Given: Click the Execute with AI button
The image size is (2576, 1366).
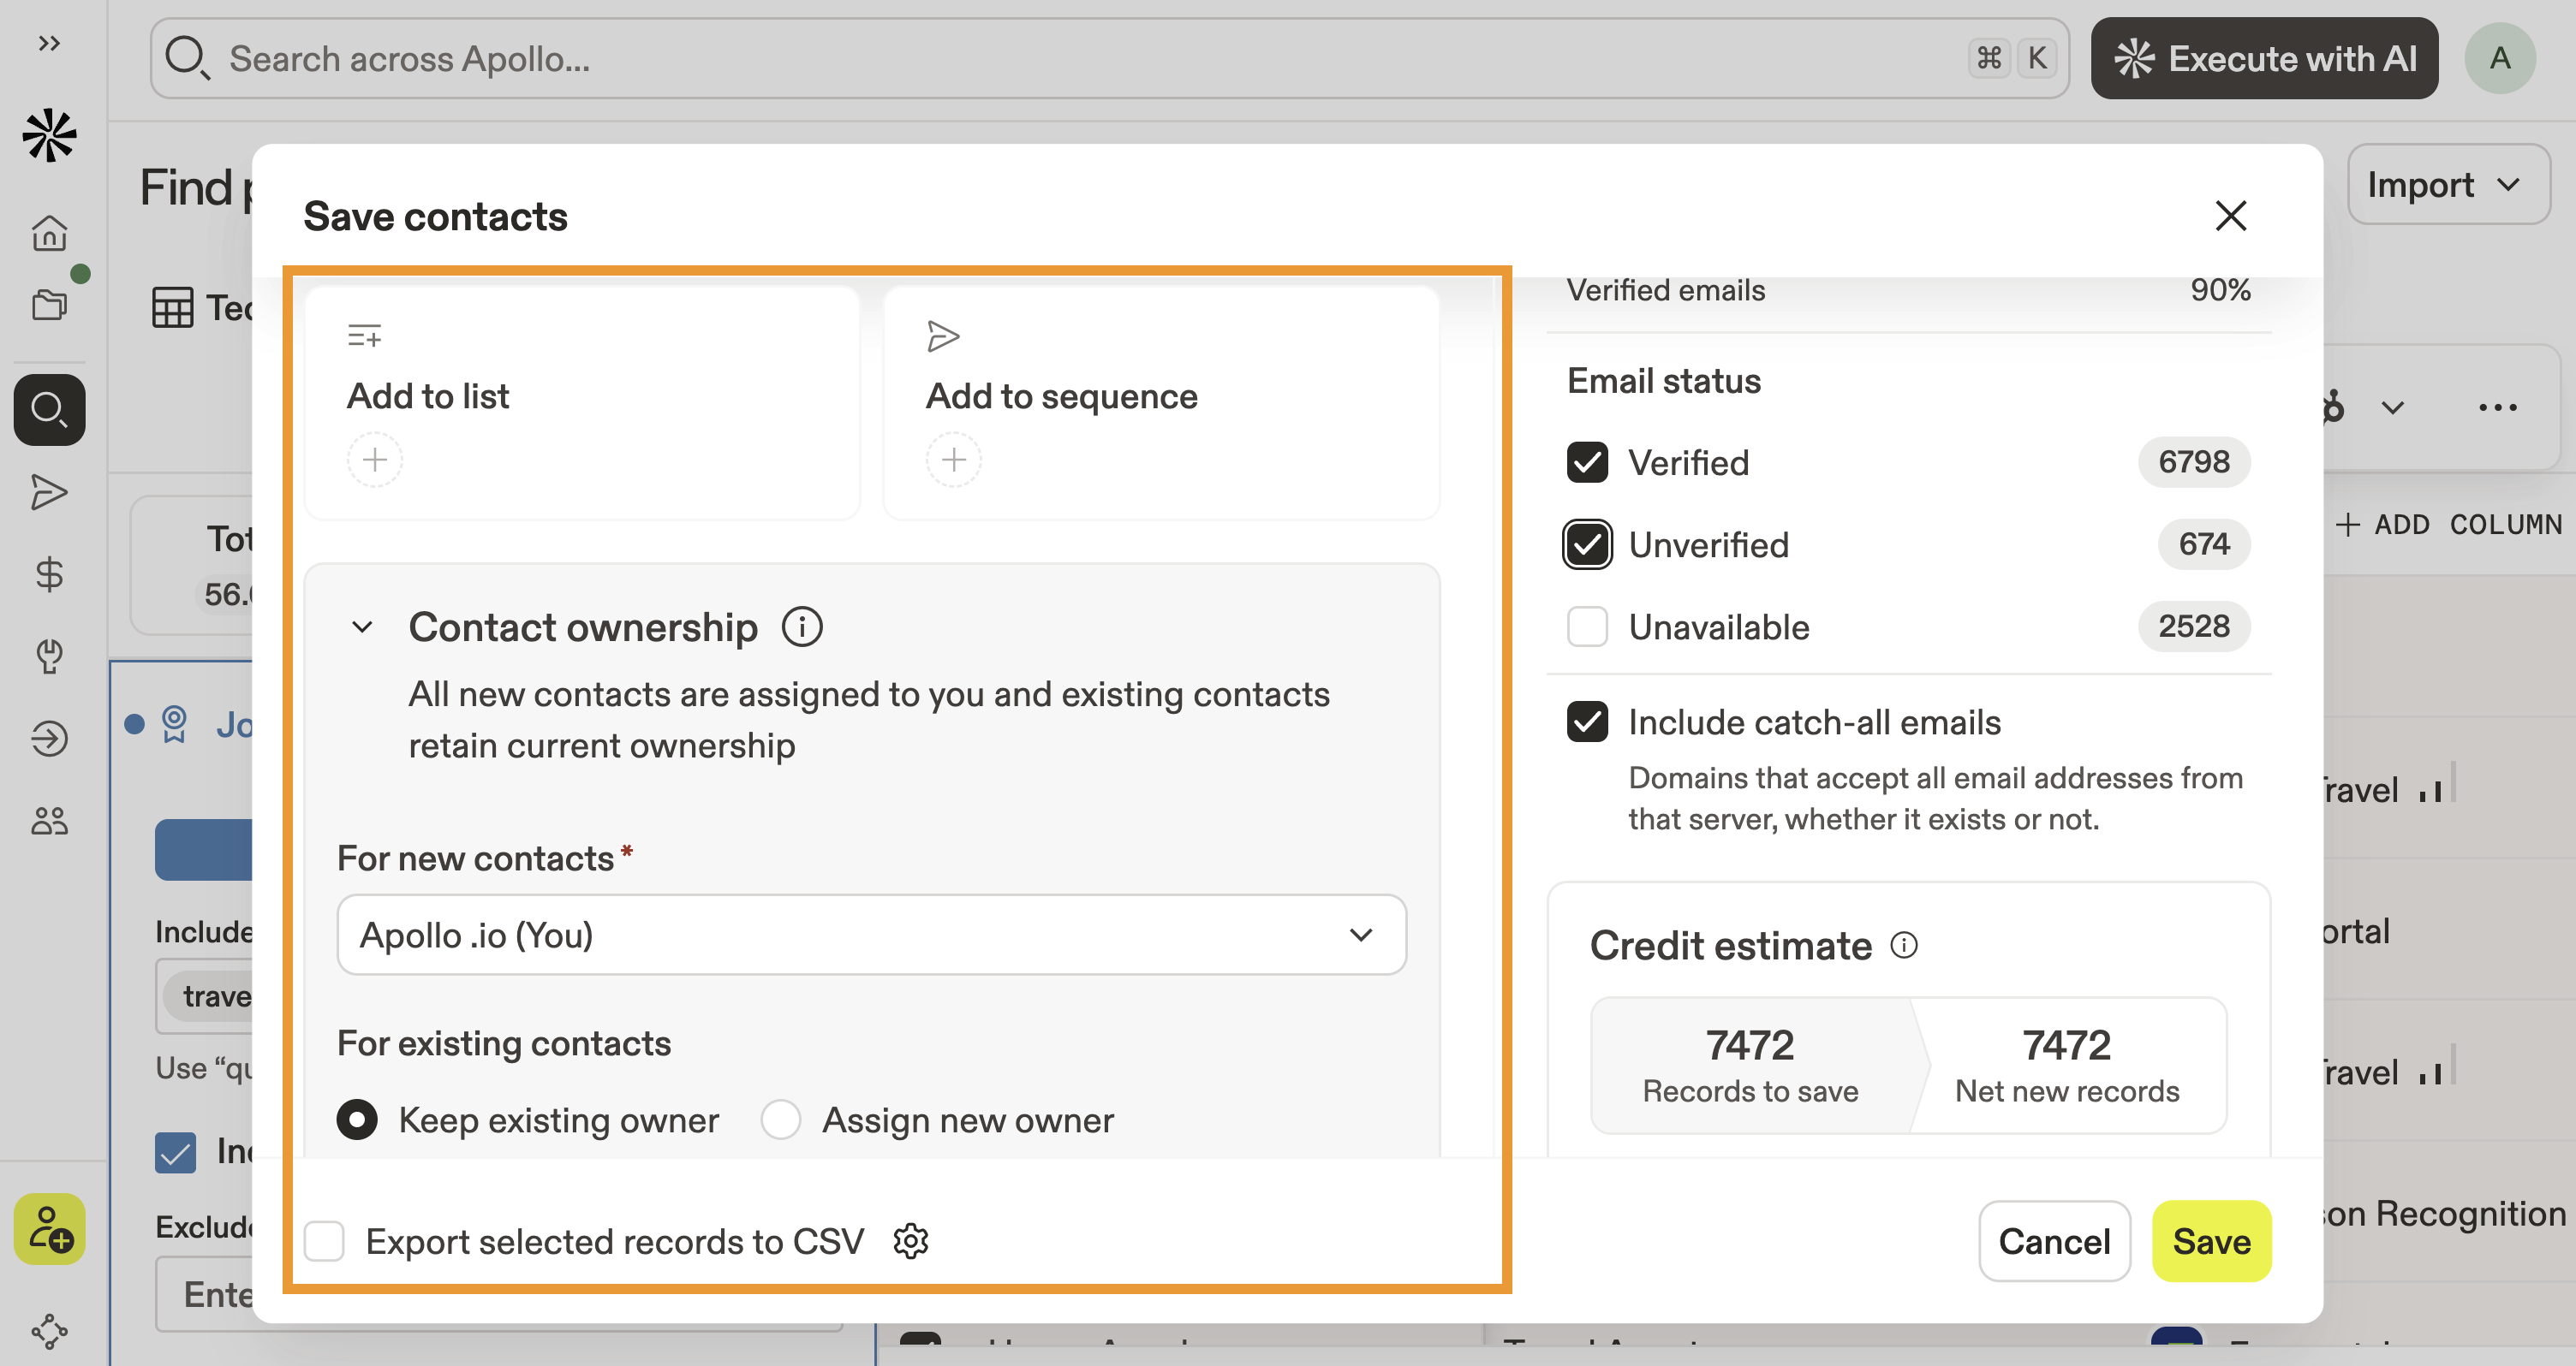Looking at the screenshot, I should pyautogui.click(x=2264, y=59).
